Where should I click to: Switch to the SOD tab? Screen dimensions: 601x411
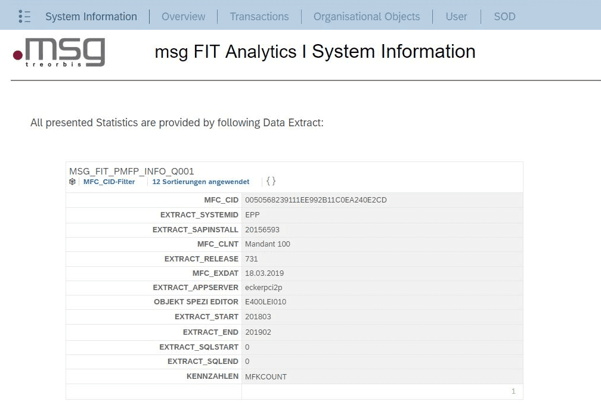tap(504, 17)
